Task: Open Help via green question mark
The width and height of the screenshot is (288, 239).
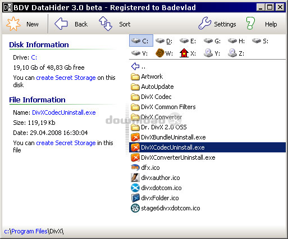Action: [250, 23]
